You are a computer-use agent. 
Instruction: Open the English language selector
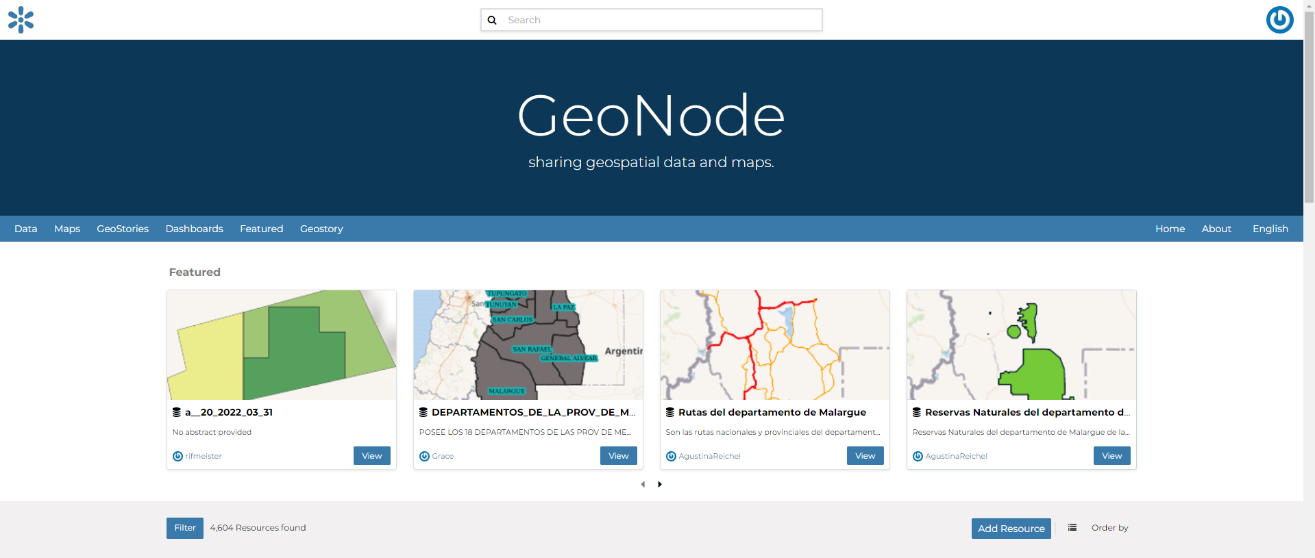(x=1270, y=229)
